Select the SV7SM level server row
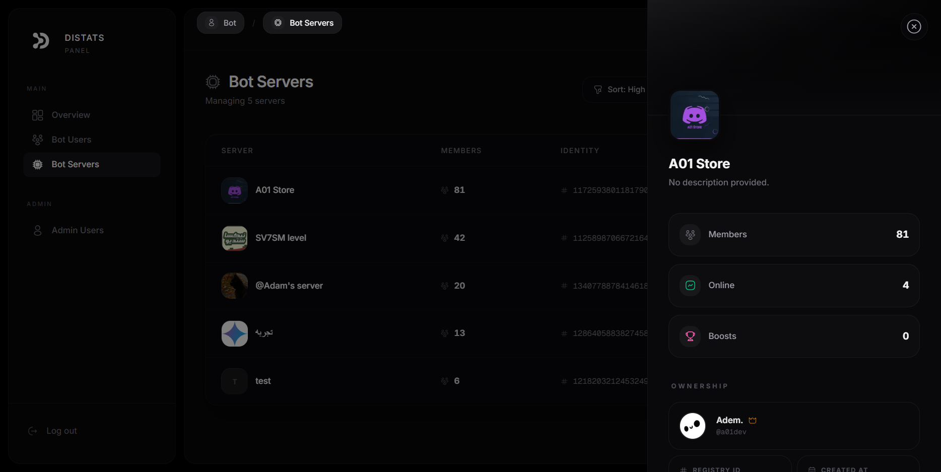The height and width of the screenshot is (472, 941). click(x=353, y=238)
